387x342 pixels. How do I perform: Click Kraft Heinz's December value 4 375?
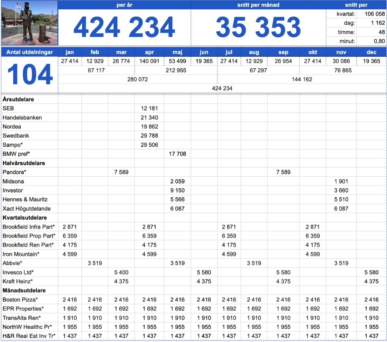[371, 282]
